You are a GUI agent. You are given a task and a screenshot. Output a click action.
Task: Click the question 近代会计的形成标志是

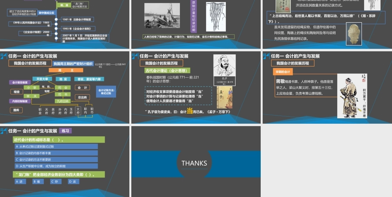pyautogui.click(x=59, y=139)
